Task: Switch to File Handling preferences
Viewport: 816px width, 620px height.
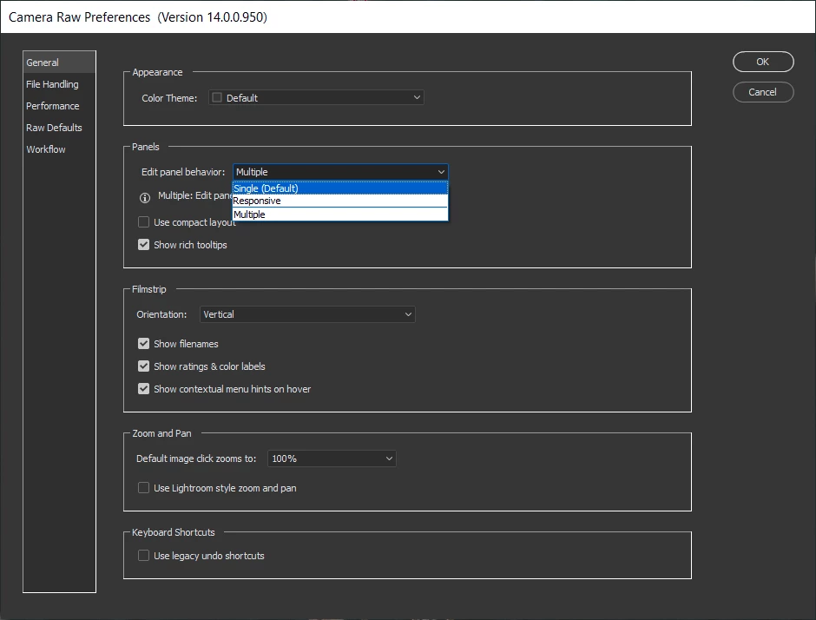Action: (x=59, y=84)
